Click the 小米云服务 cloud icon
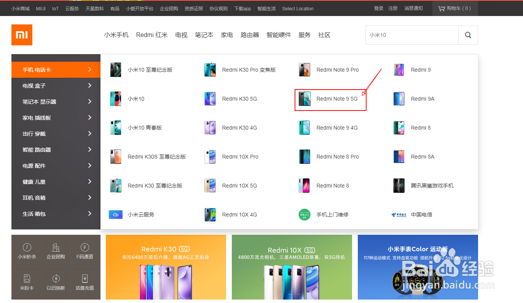Image resolution: width=523 pixels, height=303 pixels. (x=116, y=215)
